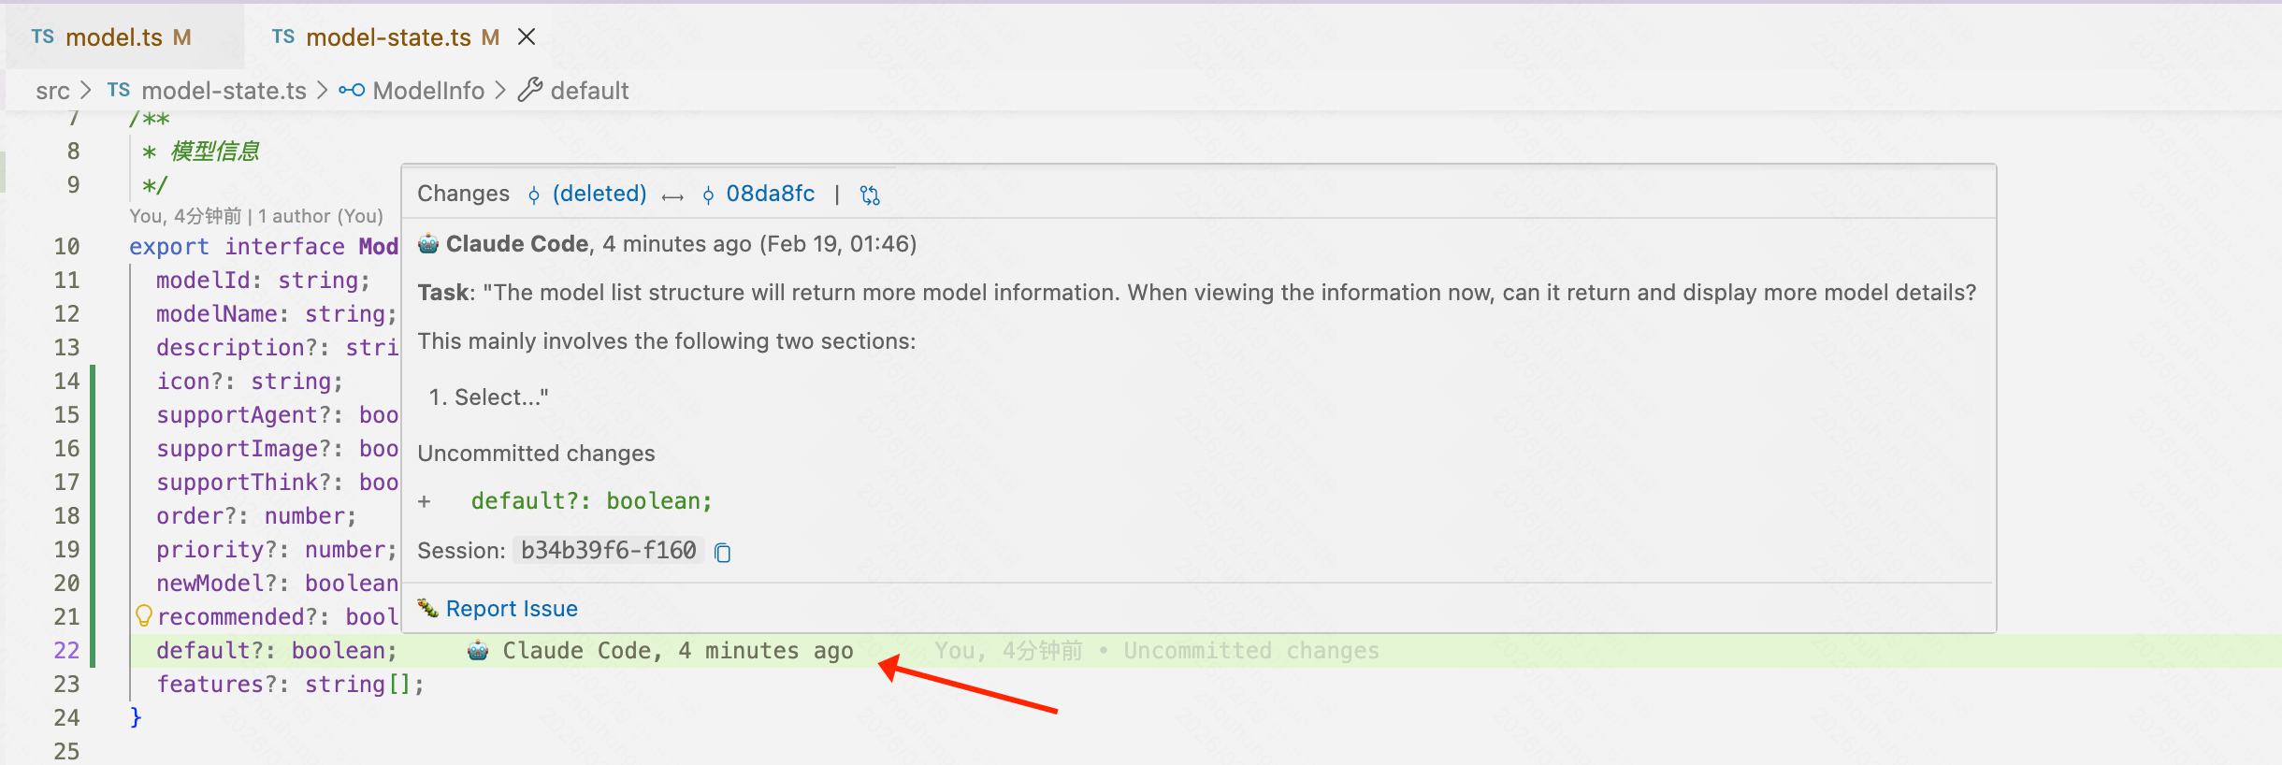This screenshot has height=765, width=2282.
Task: Click line number 10 in the gutter
Action: 66,247
